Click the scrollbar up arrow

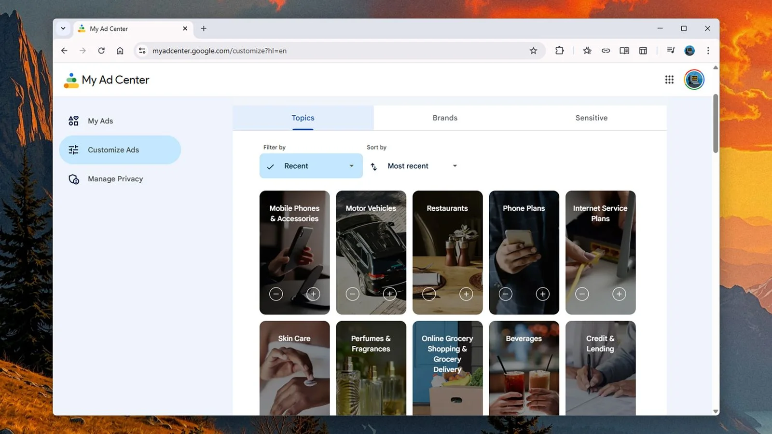click(x=716, y=68)
